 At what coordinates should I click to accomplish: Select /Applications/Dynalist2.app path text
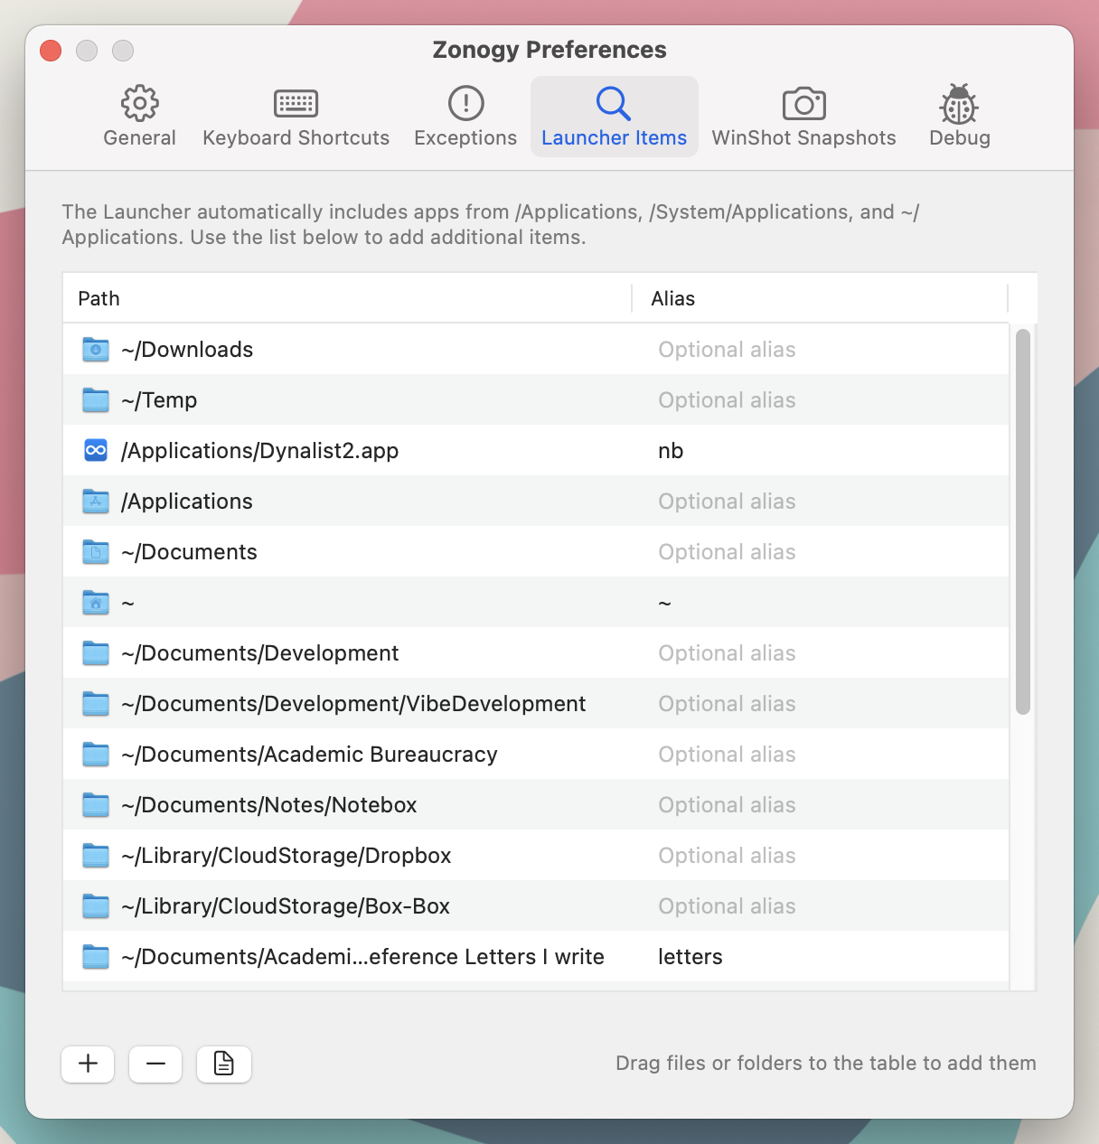259,451
